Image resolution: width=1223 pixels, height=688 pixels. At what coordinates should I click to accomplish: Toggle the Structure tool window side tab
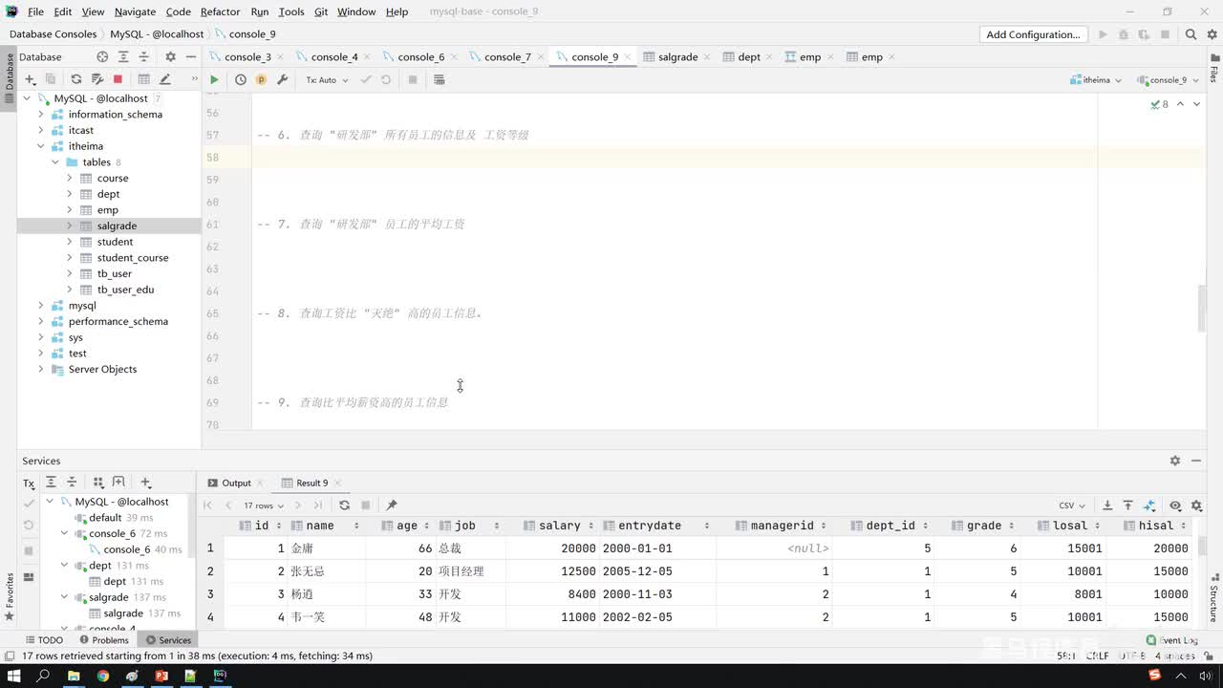(1213, 598)
